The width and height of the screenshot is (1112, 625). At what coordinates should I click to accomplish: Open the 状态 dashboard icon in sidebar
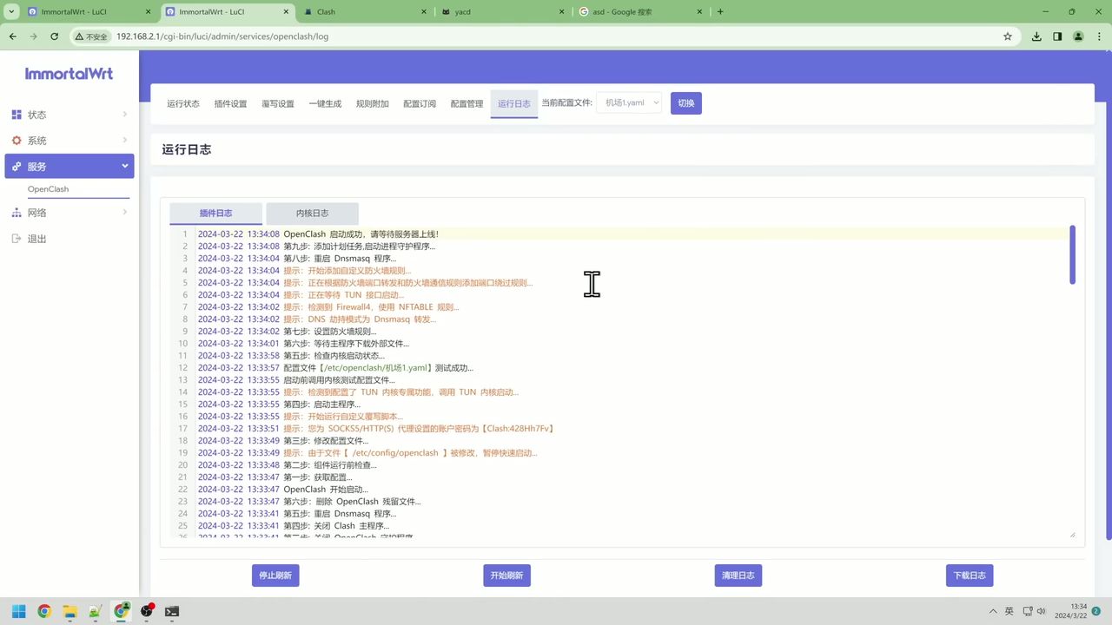tap(16, 114)
